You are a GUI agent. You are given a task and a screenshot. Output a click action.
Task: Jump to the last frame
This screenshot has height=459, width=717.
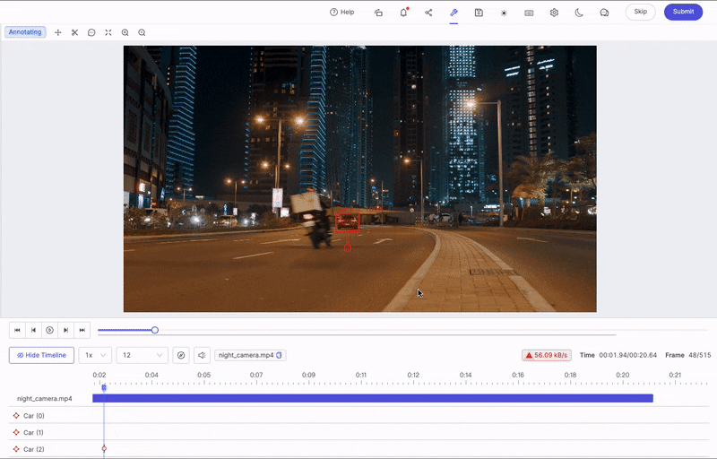click(82, 330)
